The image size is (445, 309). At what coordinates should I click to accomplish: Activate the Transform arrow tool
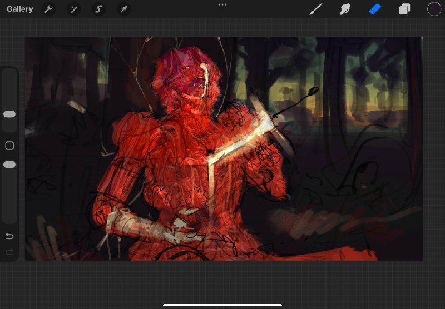coord(123,9)
